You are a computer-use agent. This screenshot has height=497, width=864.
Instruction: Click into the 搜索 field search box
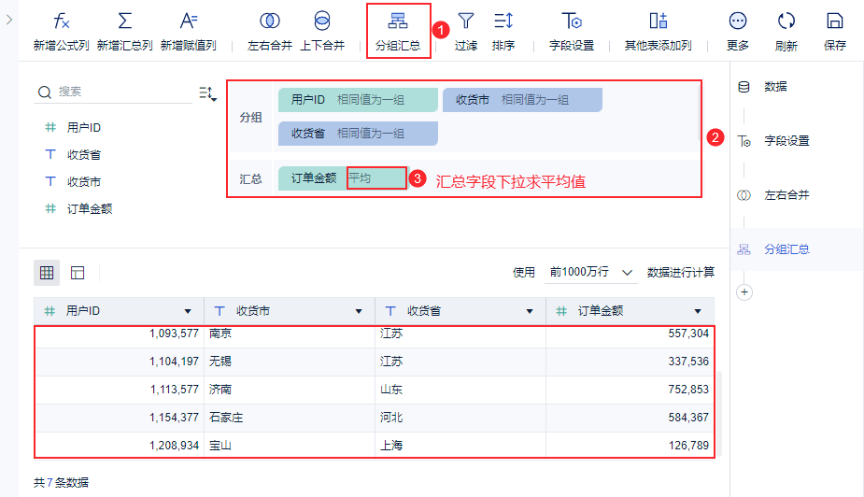113,92
